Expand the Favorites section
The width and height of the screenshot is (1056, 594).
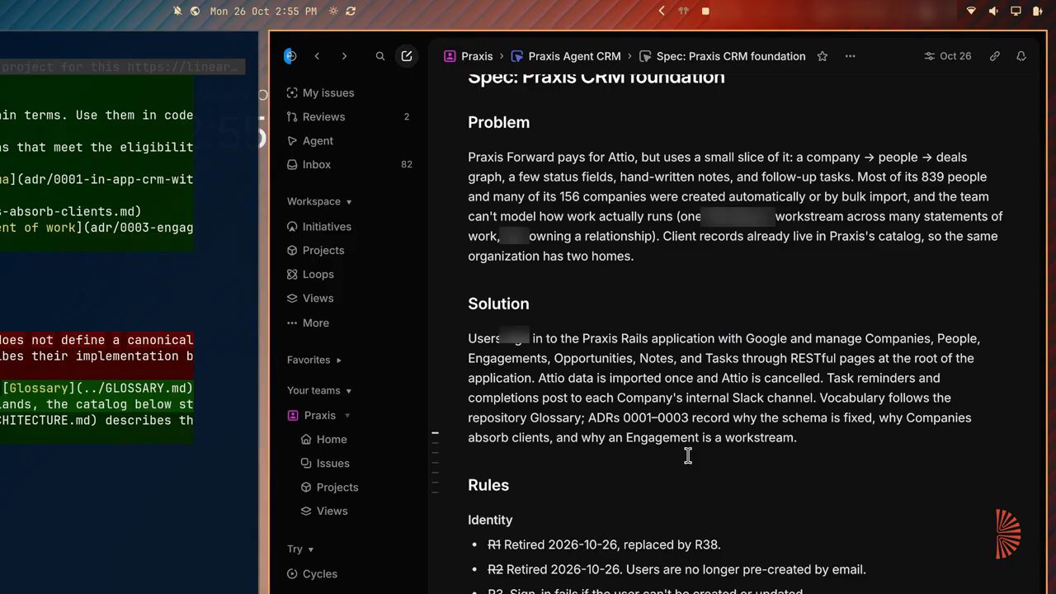coord(314,360)
